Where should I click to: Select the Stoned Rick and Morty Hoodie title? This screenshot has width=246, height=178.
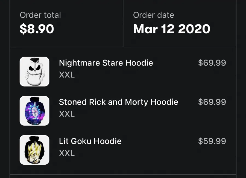coord(119,102)
